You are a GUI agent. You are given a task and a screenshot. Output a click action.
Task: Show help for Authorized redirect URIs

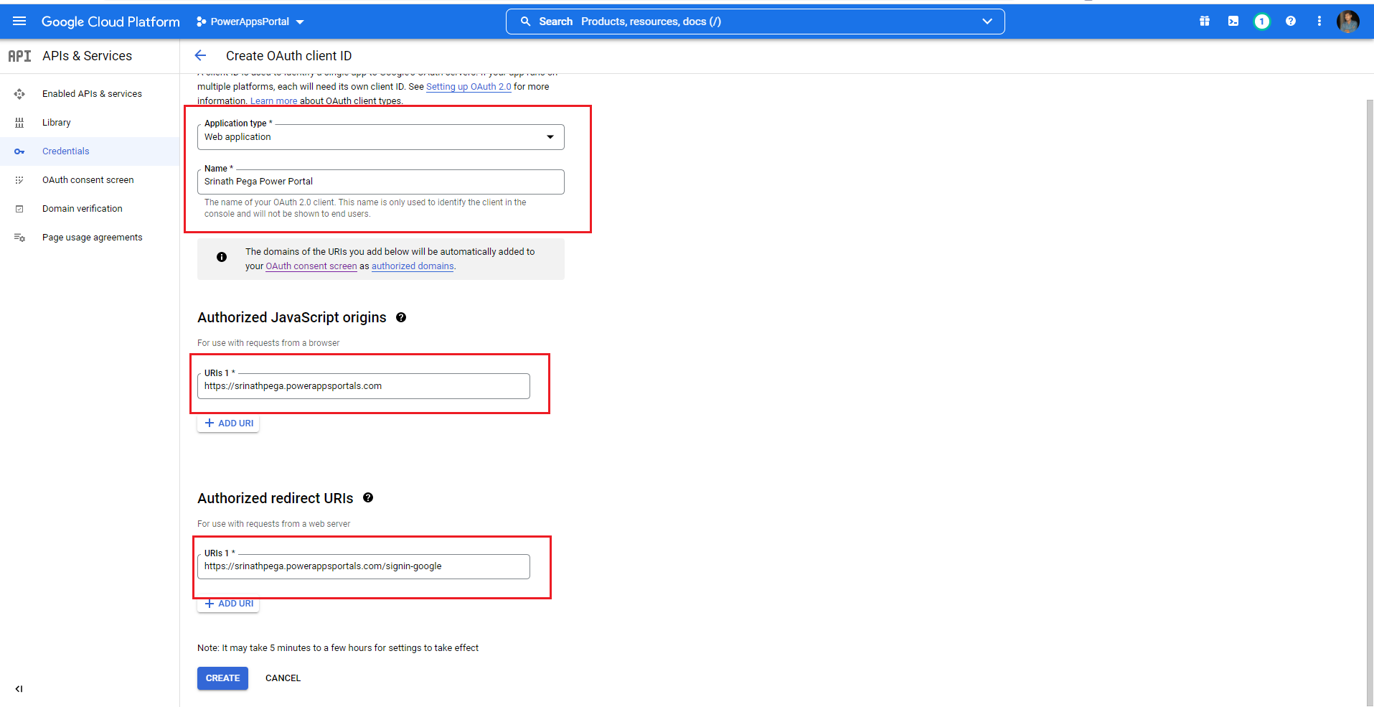click(368, 497)
